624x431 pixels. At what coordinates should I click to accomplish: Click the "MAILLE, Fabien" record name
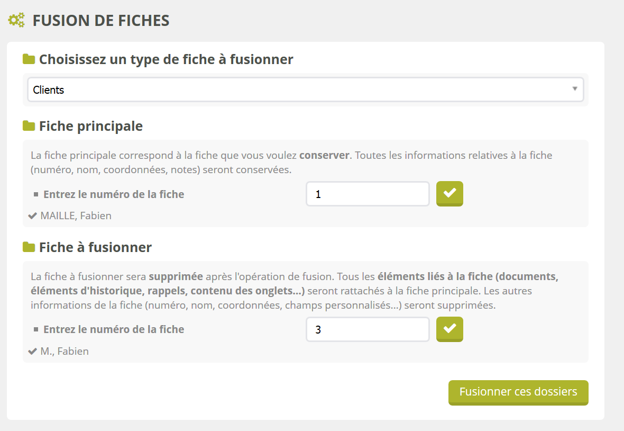(76, 215)
